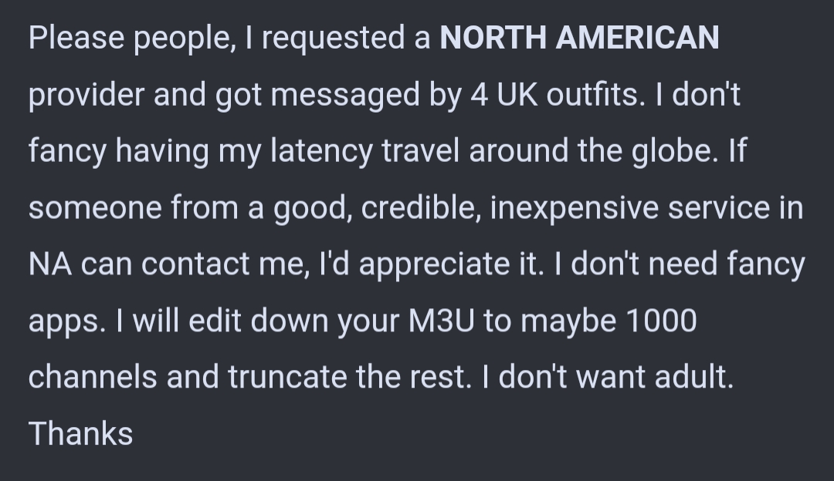Click the closing word "Thanks"
This screenshot has width=834, height=481.
click(x=80, y=433)
